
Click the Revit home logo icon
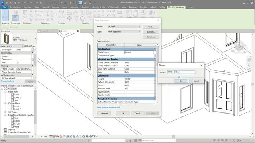[3, 3]
